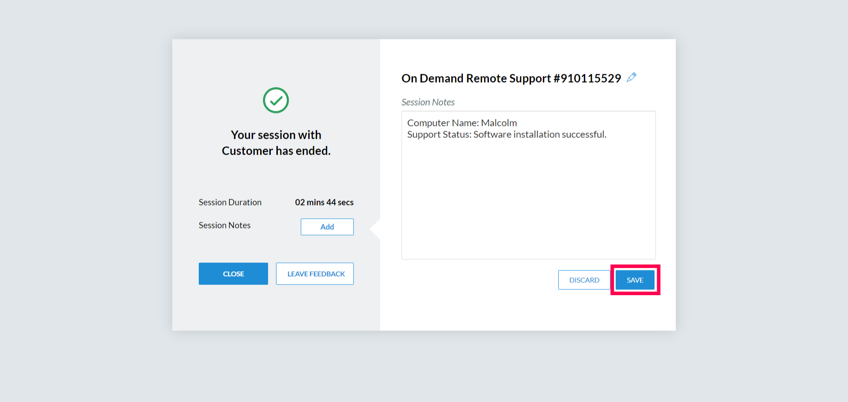
Task: Click the Add button for Session Notes
Action: tap(327, 227)
